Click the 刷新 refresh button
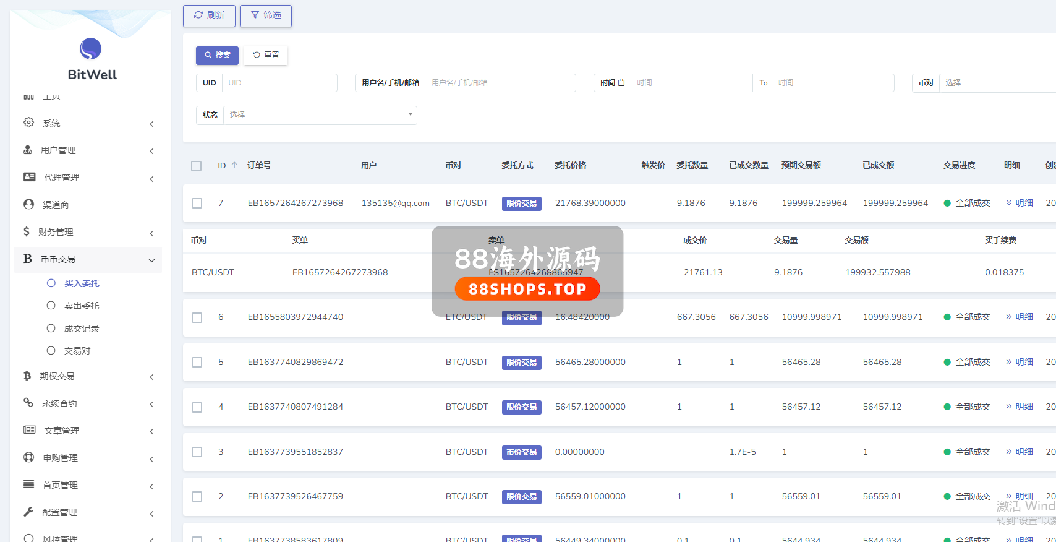1056x542 pixels. [x=209, y=15]
